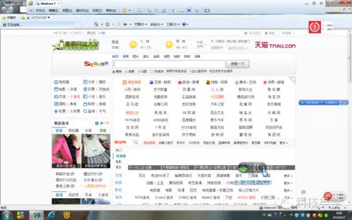Open the Windows Start button
Image resolution: width=352 pixels, height=220 pixels.
coord(7,215)
